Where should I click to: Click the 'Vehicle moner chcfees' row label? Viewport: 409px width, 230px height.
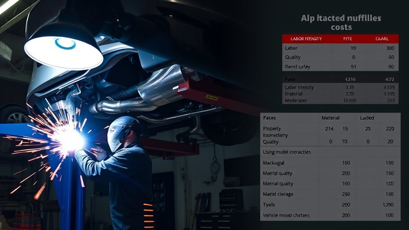click(286, 215)
